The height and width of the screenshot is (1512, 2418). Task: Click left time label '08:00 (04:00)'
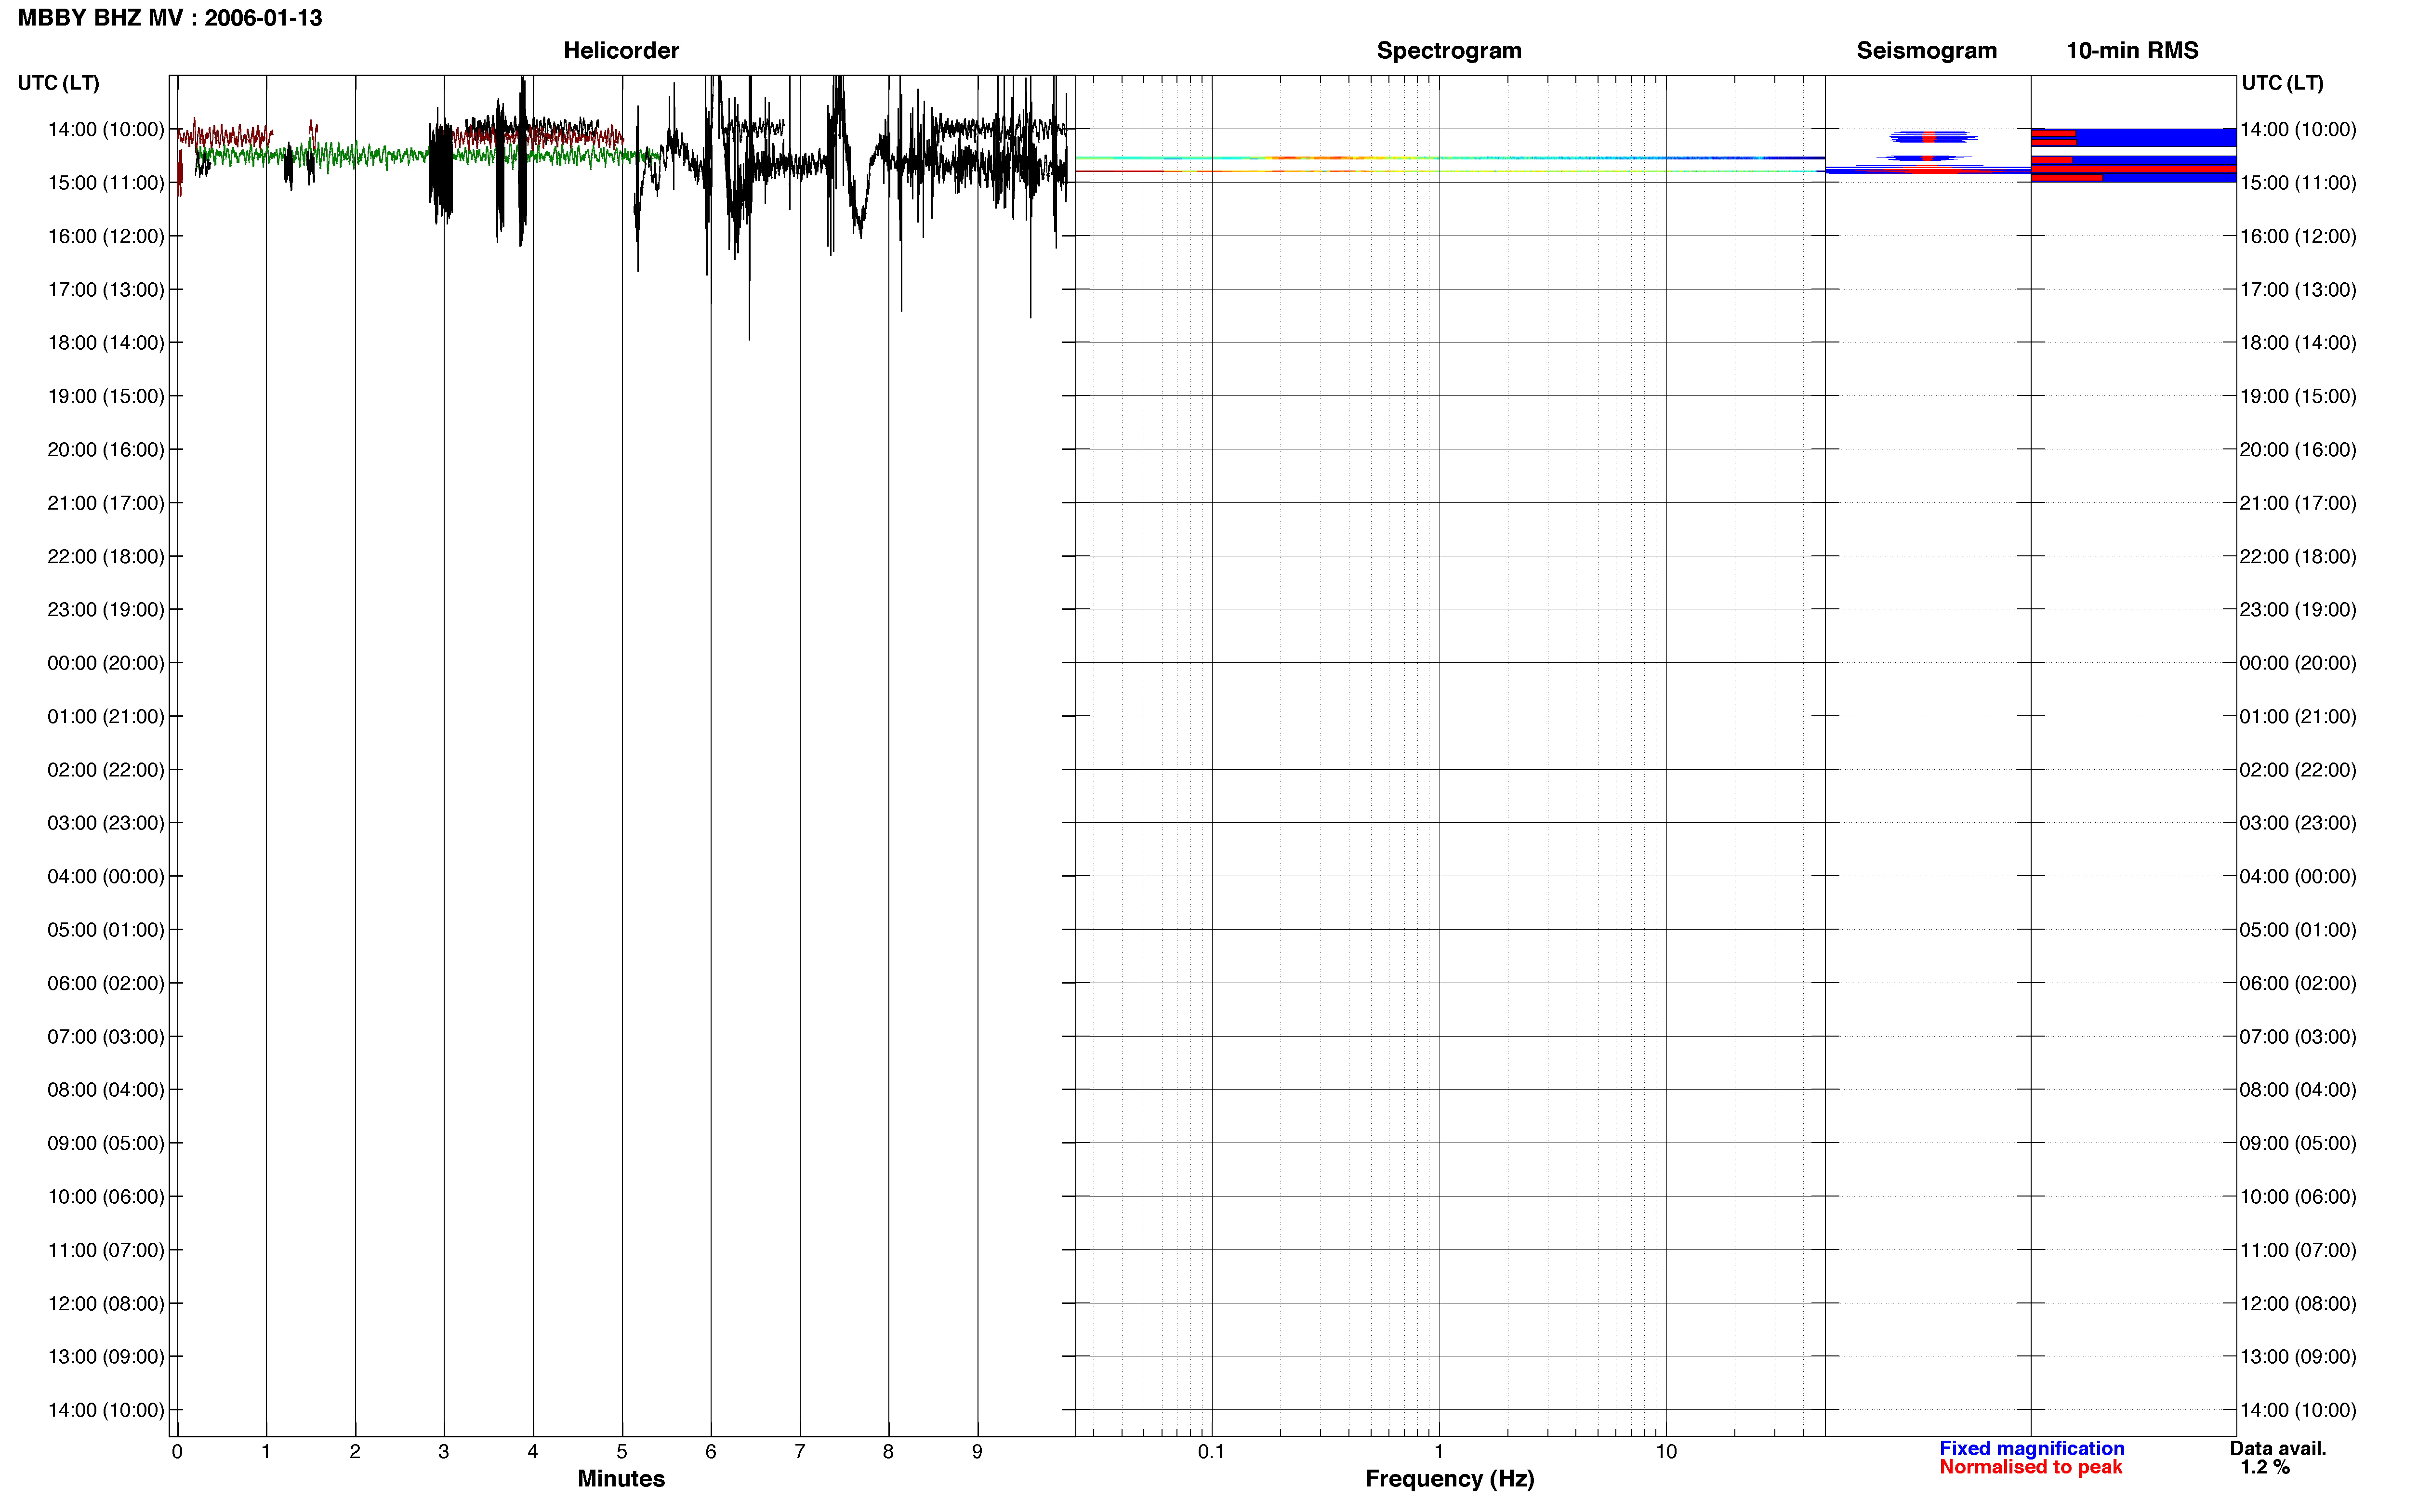(x=106, y=1090)
